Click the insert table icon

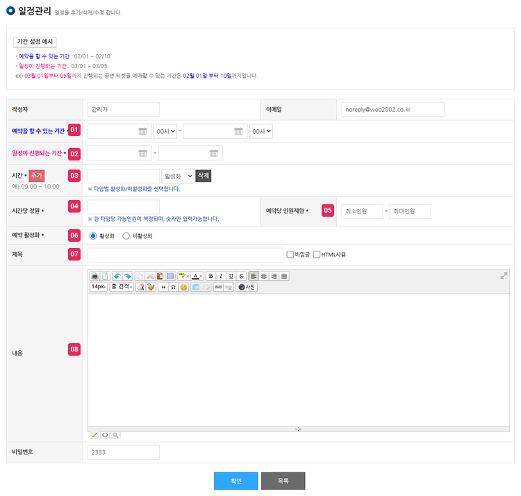pos(196,287)
